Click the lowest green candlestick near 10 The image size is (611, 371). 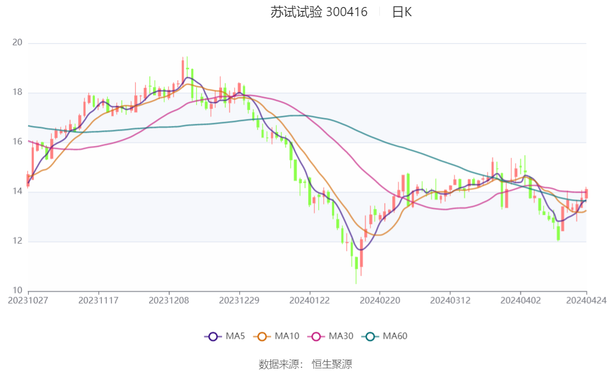356,263
